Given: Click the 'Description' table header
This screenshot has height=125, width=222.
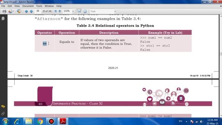Looking at the screenshot, I should click(x=109, y=33).
